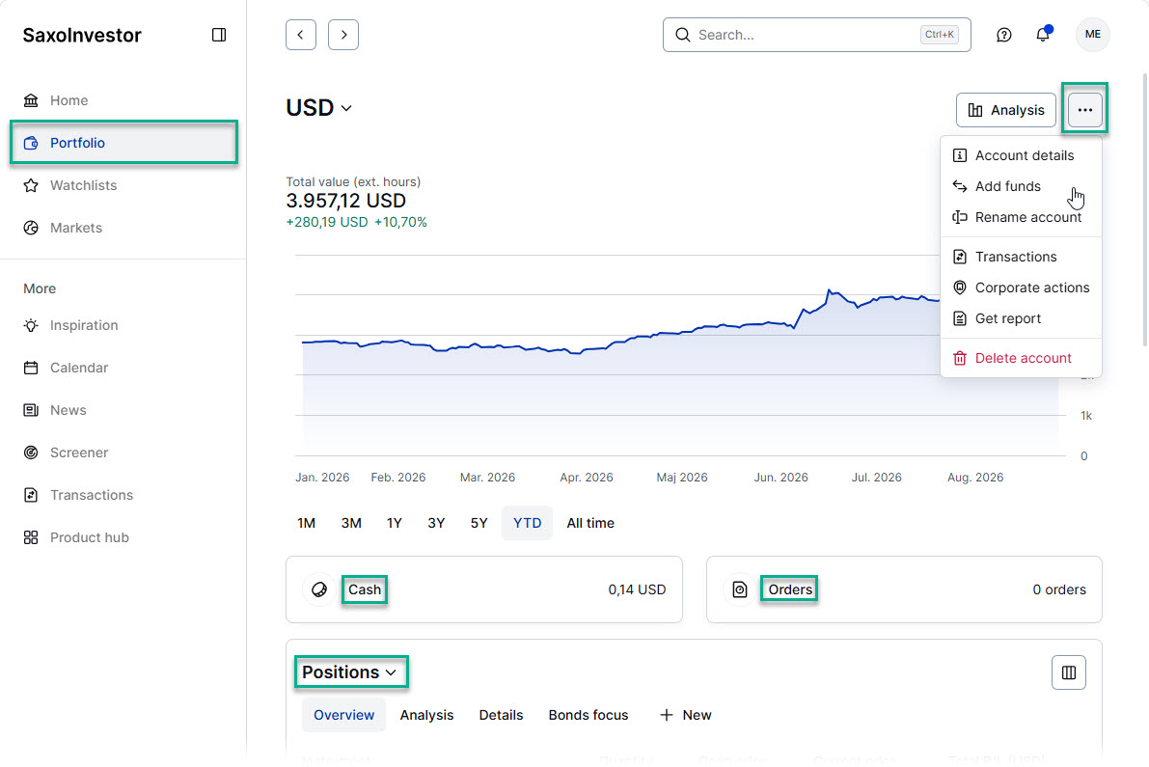Select Corporate actions menu item
Image resolution: width=1149 pixels, height=767 pixels.
(1021, 288)
